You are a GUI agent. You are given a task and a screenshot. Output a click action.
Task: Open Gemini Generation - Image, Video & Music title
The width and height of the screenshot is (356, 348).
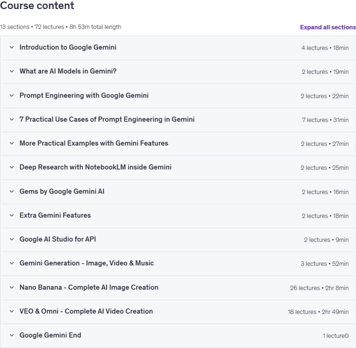click(87, 263)
